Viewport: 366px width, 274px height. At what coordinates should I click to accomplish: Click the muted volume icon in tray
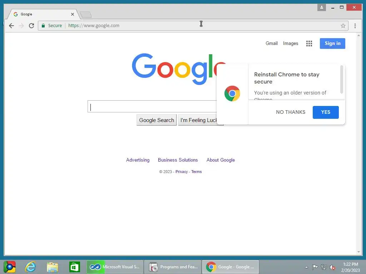point(332,267)
